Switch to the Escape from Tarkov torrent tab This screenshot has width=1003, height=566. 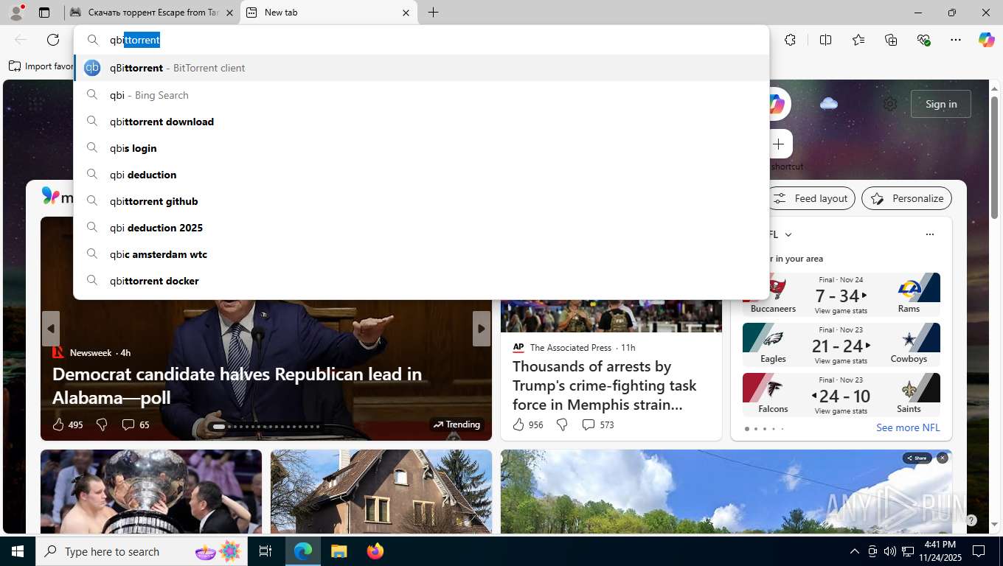click(x=151, y=13)
